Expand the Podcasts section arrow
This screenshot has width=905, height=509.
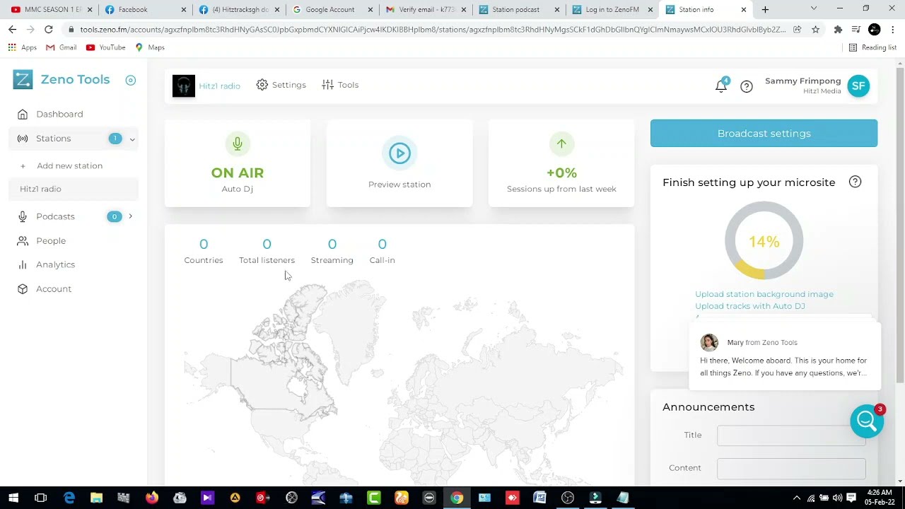[130, 216]
